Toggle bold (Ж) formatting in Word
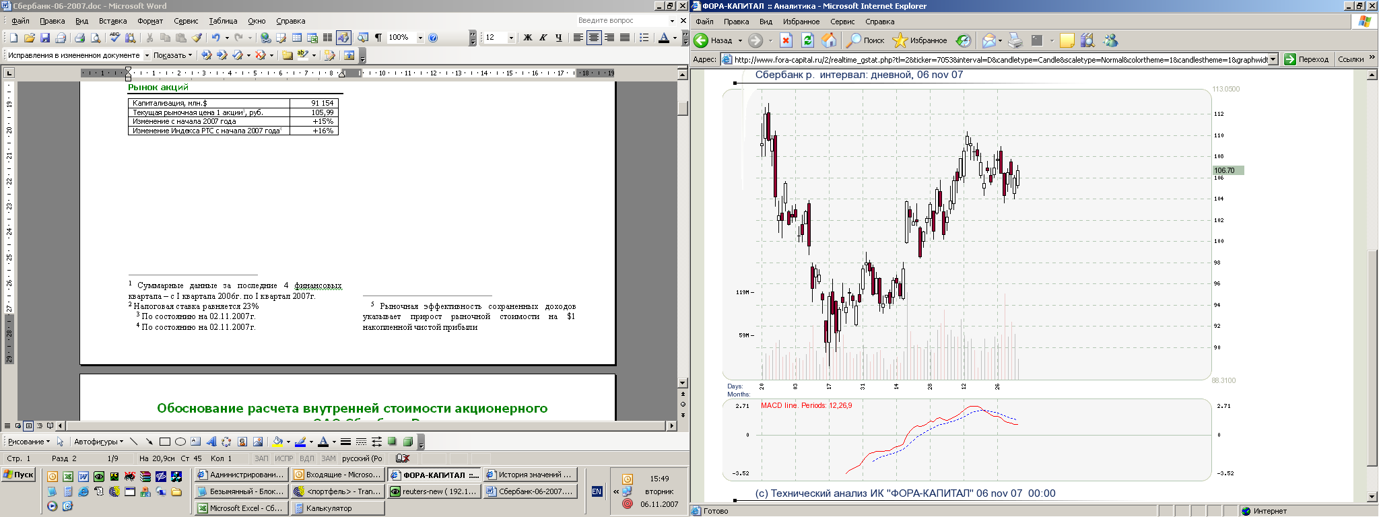This screenshot has width=1379, height=517. [x=528, y=38]
